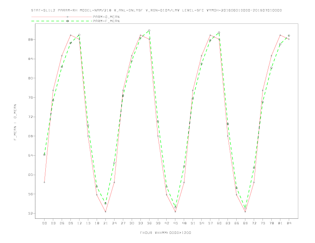Click the x-axis tick label 57

pyautogui.click(x=210, y=223)
